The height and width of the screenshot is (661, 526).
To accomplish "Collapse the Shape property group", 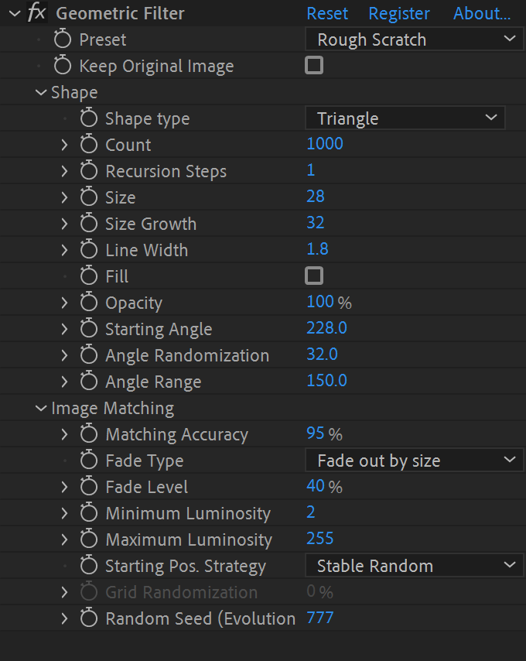I will pos(41,92).
